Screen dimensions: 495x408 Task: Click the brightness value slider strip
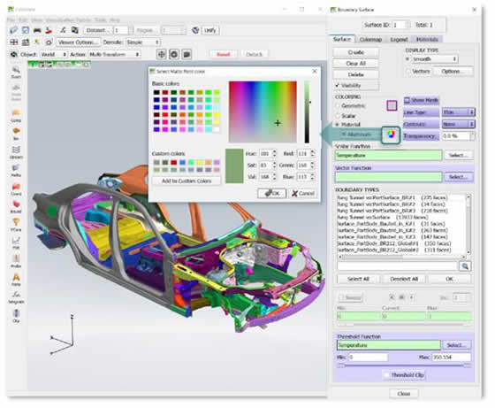[307, 112]
